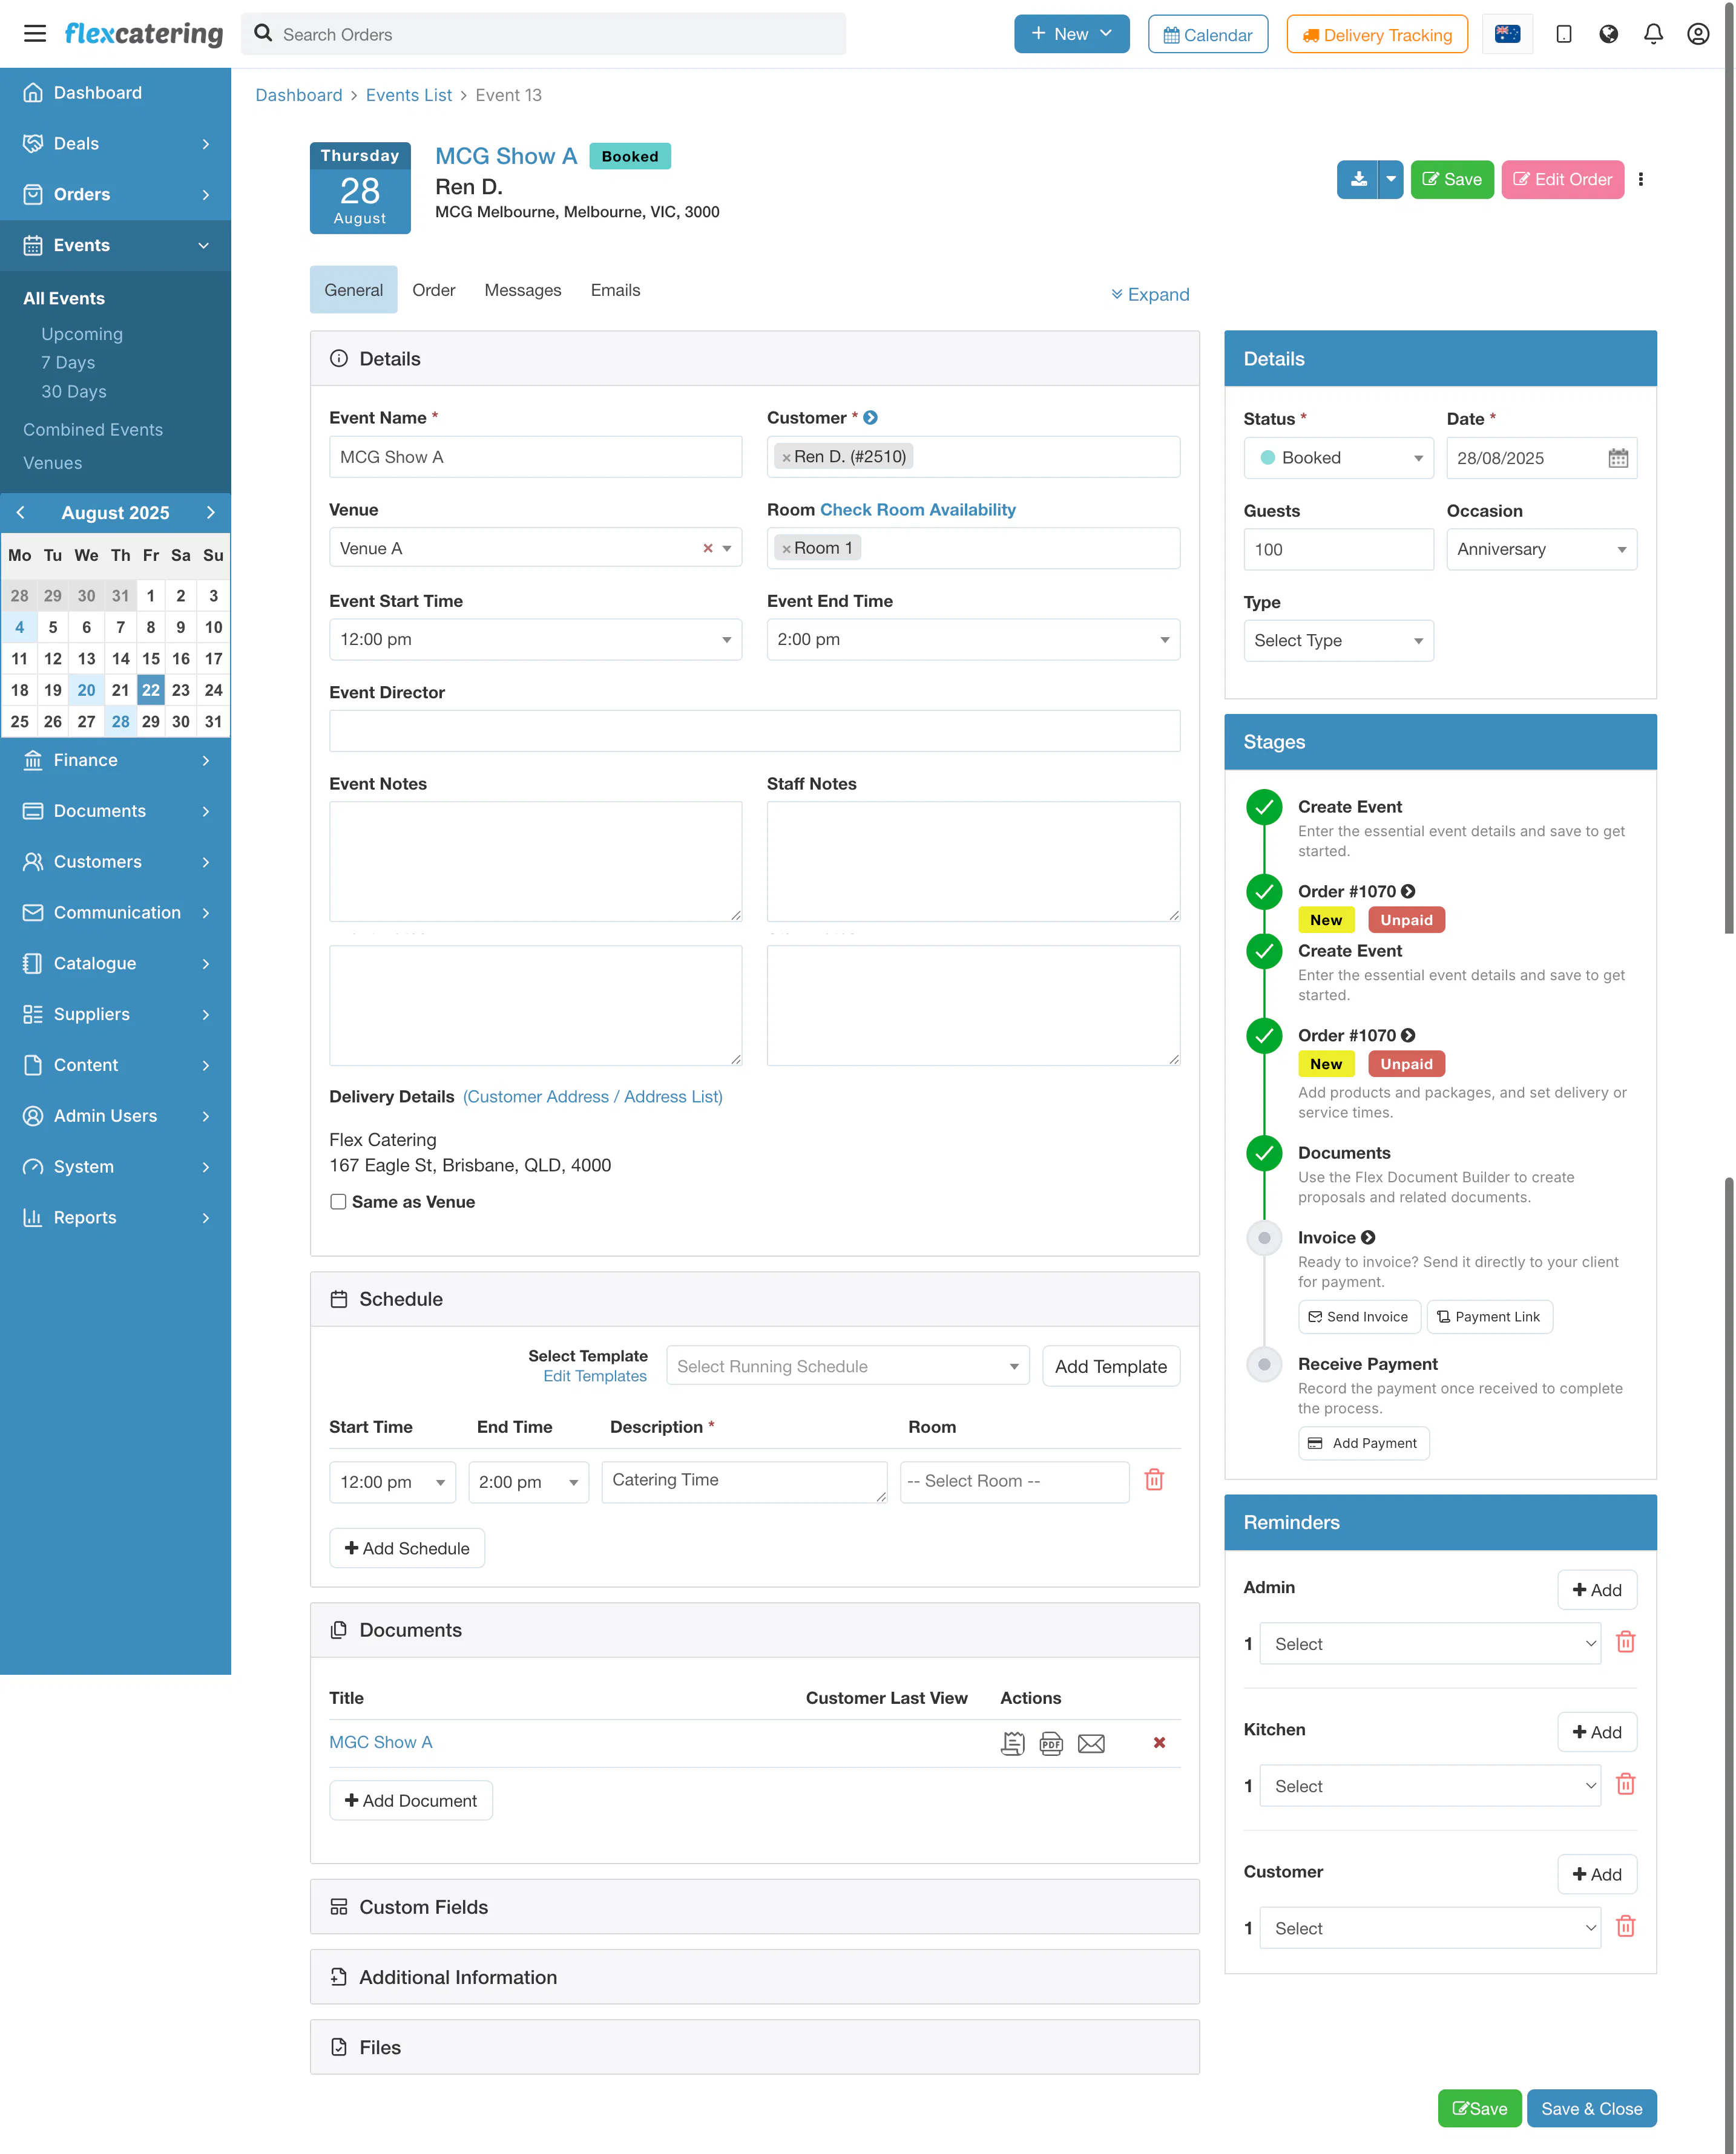The width and height of the screenshot is (1736, 2154).
Task: Open the Date calendar picker icon
Action: [x=1618, y=458]
